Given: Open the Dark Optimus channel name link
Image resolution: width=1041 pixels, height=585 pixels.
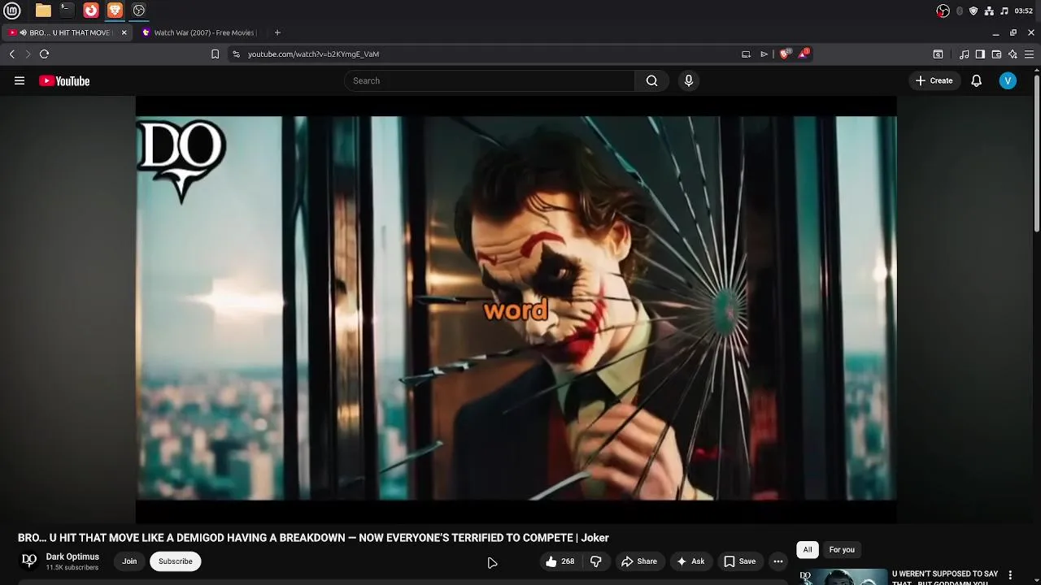Looking at the screenshot, I should click(72, 557).
